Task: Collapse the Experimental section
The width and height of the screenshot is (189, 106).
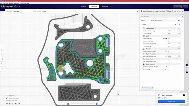Action: [x=179, y=64]
